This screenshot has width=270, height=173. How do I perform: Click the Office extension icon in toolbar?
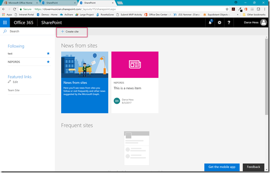click(246, 9)
